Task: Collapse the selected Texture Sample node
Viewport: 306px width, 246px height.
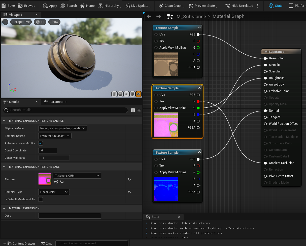Action: tap(199, 88)
